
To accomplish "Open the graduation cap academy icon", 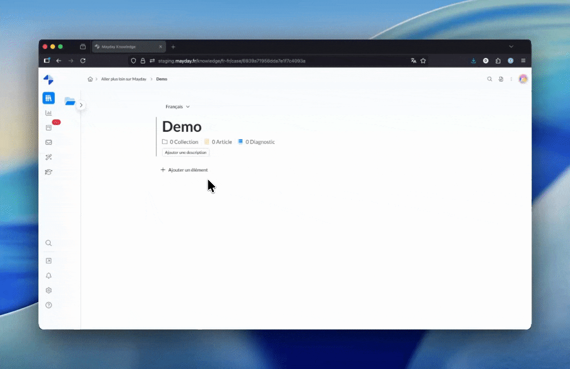I will click(49, 172).
